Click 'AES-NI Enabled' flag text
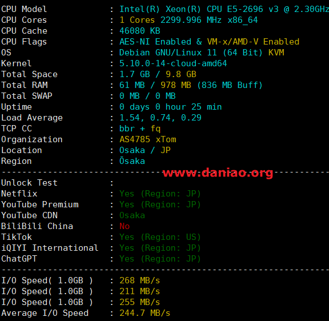Viewport: 329px width, 321px height. 155,42
